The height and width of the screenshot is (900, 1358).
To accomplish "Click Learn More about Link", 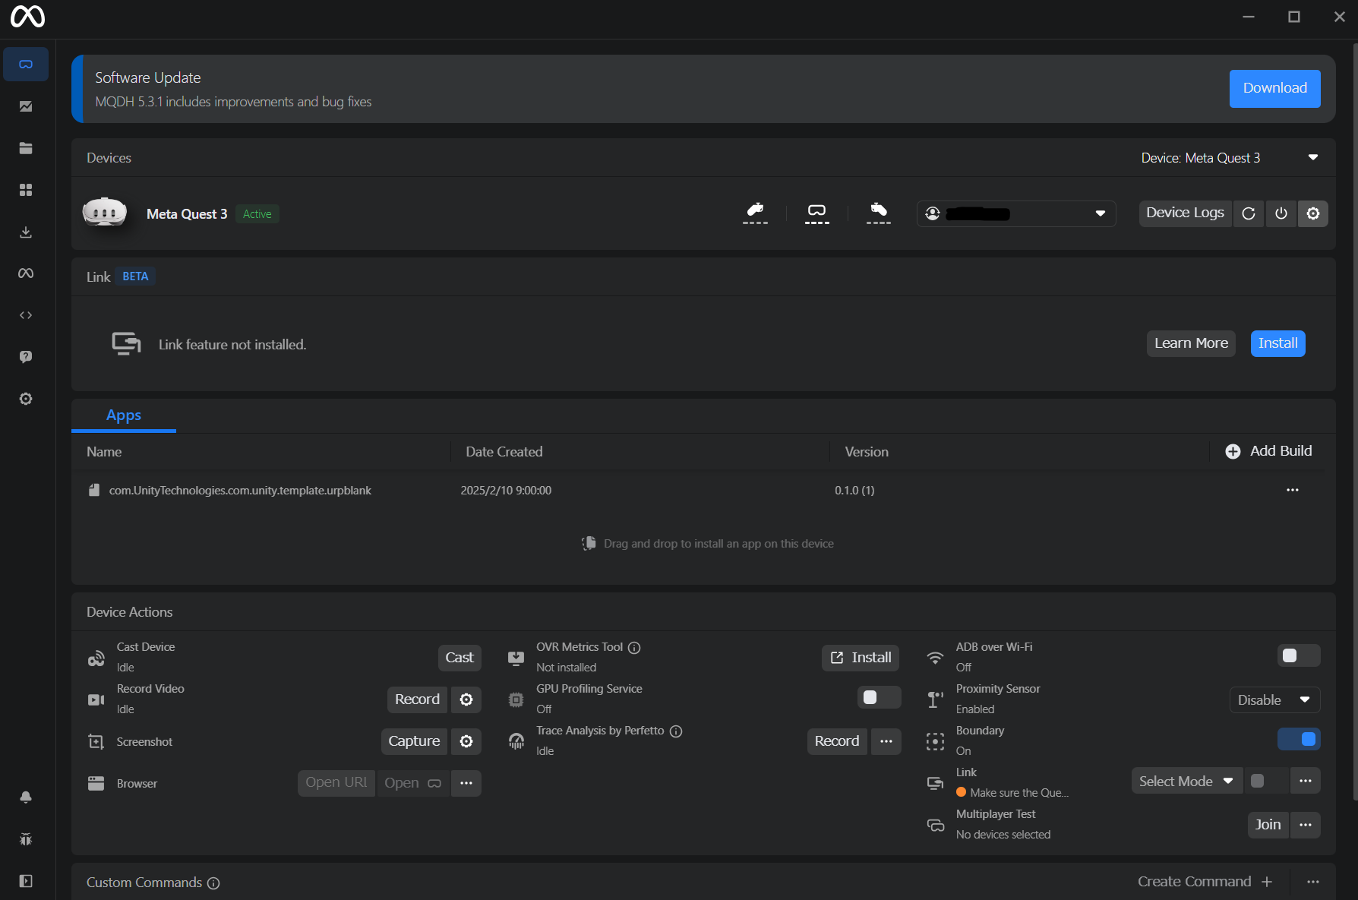I will tap(1190, 343).
